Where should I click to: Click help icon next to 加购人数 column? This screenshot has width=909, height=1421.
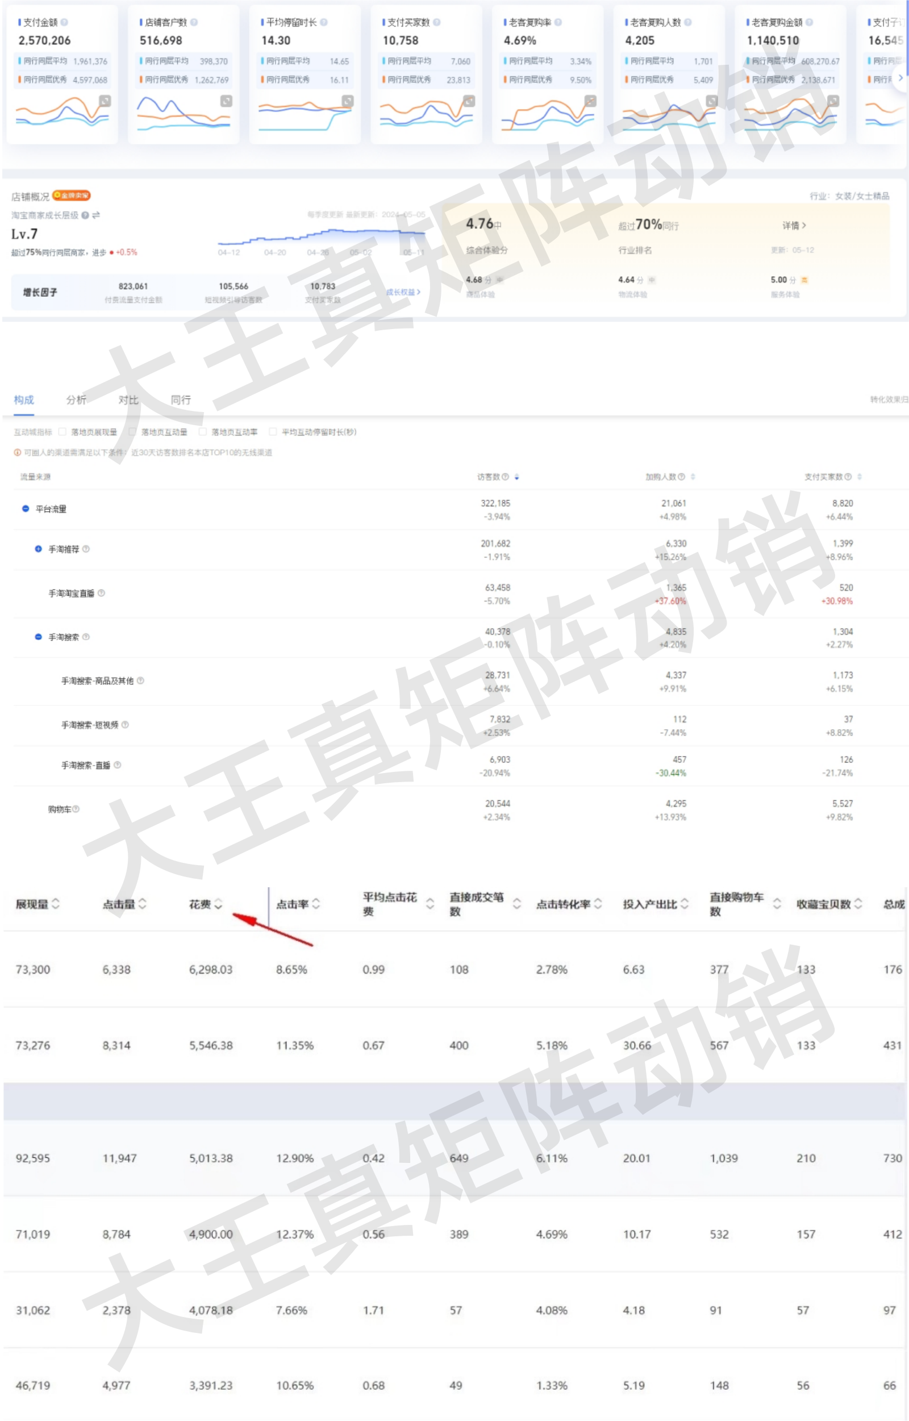(x=682, y=477)
